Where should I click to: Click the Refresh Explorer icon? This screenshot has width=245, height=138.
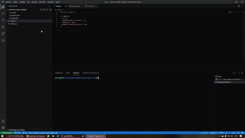47,10
